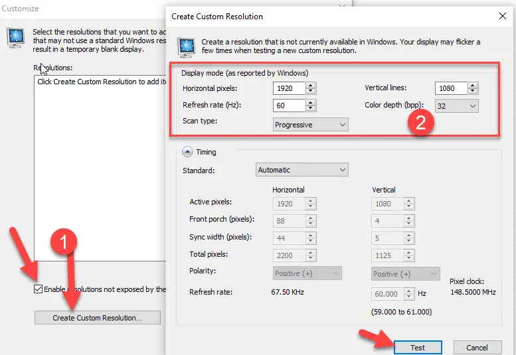Click monitor icon in Create Custom Resolution dialog

tap(186, 48)
